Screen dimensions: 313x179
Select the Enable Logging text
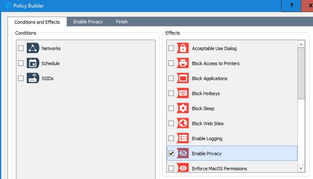tap(207, 139)
